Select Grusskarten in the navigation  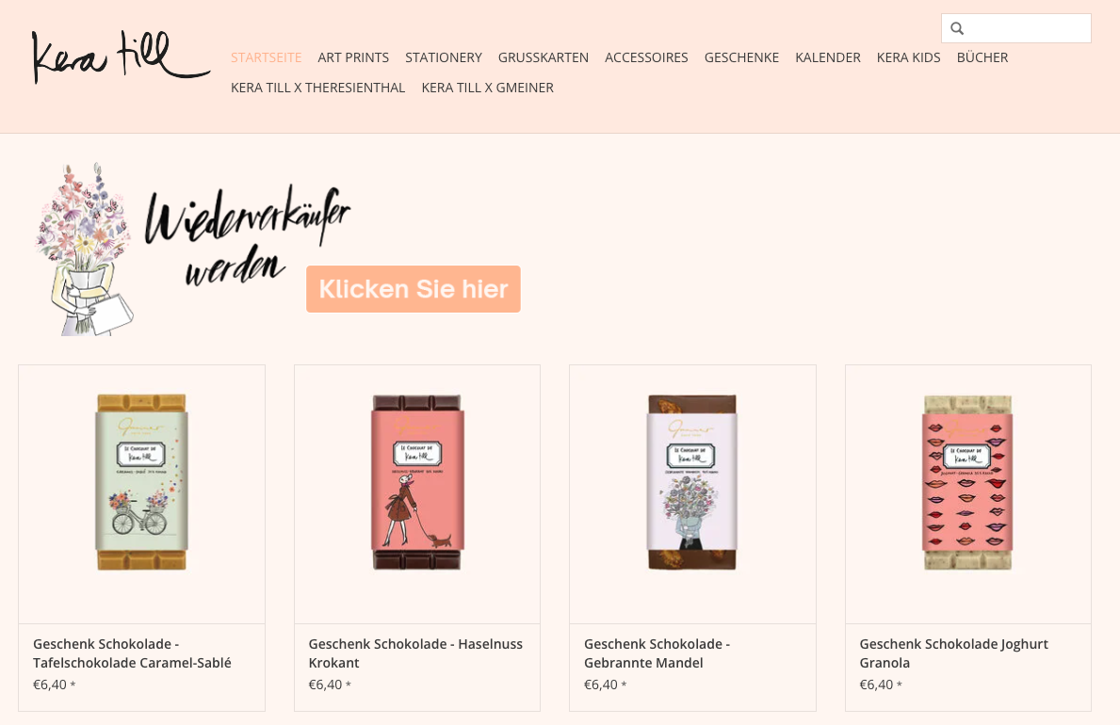point(544,57)
